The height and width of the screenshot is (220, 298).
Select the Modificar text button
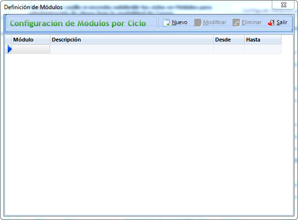tap(215, 22)
